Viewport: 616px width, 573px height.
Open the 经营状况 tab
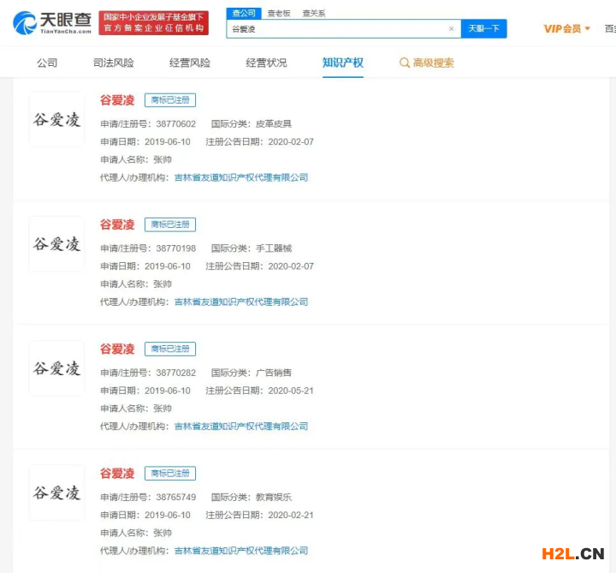[266, 63]
